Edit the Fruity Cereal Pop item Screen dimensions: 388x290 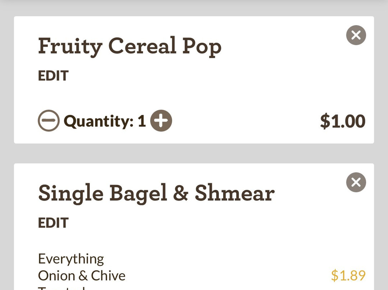pos(53,76)
